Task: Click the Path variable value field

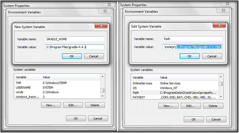Action: point(193,47)
